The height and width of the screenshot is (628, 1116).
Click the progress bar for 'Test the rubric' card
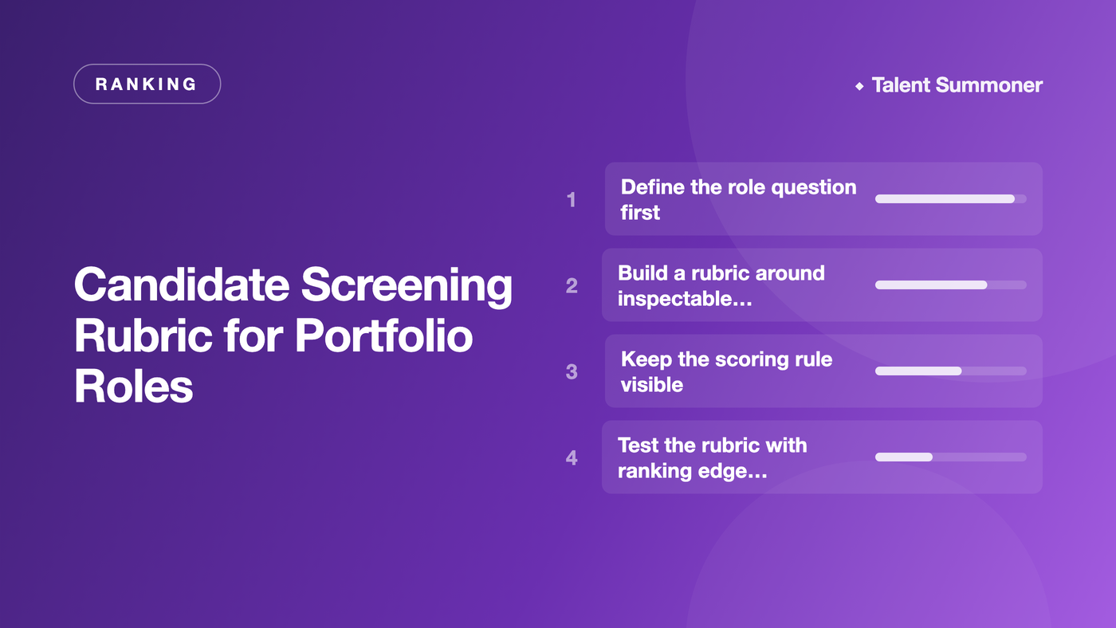(x=951, y=457)
